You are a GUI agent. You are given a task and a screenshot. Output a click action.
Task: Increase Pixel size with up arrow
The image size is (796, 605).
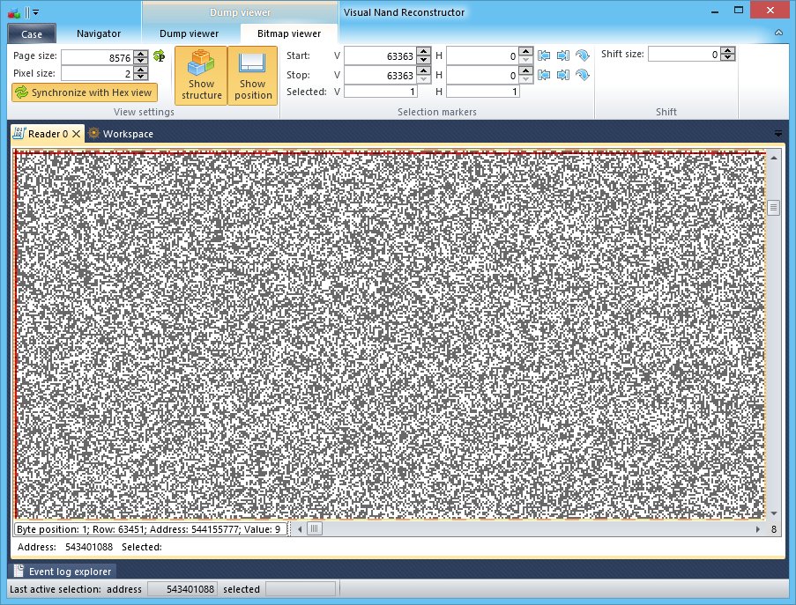[x=142, y=70]
